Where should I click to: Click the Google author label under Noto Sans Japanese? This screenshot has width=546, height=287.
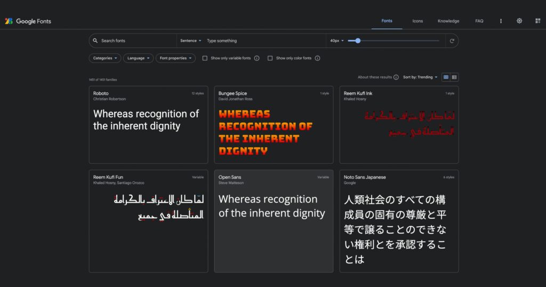(x=350, y=183)
